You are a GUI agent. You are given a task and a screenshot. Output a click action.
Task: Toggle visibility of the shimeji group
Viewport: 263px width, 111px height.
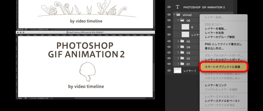(x=169, y=15)
